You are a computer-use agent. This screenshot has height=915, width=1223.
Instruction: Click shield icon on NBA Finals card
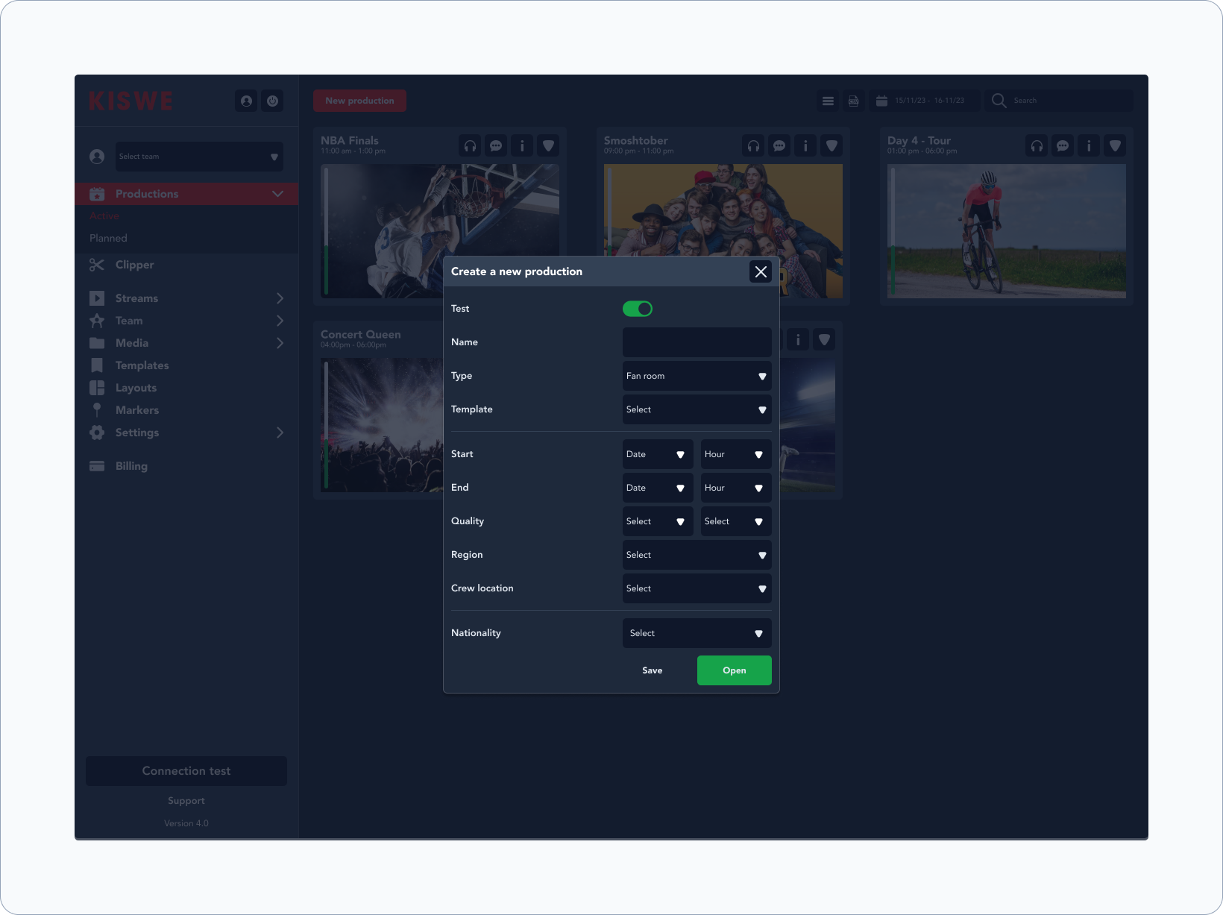(548, 146)
